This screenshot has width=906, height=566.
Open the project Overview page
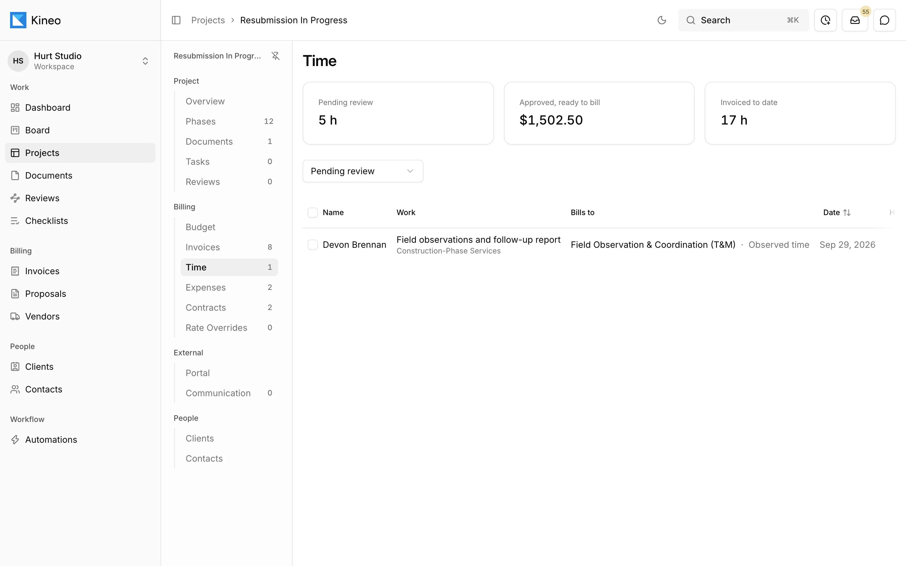pyautogui.click(x=229, y=102)
